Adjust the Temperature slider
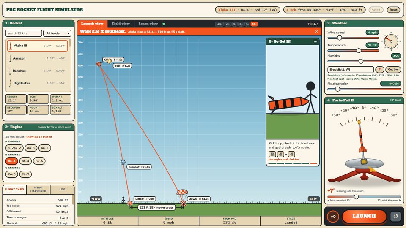The image size is (406, 228). (353, 51)
